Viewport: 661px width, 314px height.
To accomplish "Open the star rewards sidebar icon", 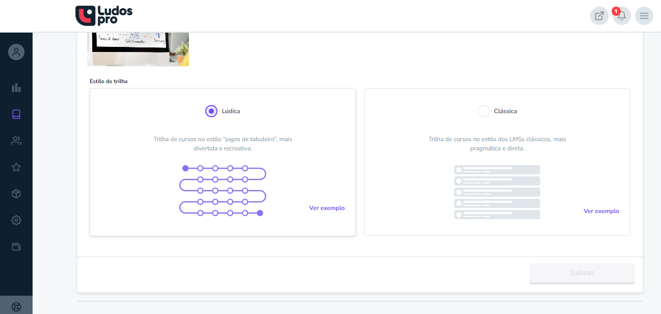I will click(16, 167).
